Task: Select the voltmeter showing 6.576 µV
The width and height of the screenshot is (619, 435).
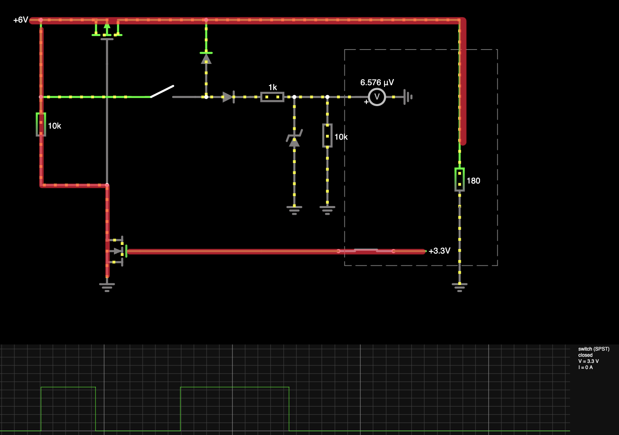Action: [x=377, y=97]
